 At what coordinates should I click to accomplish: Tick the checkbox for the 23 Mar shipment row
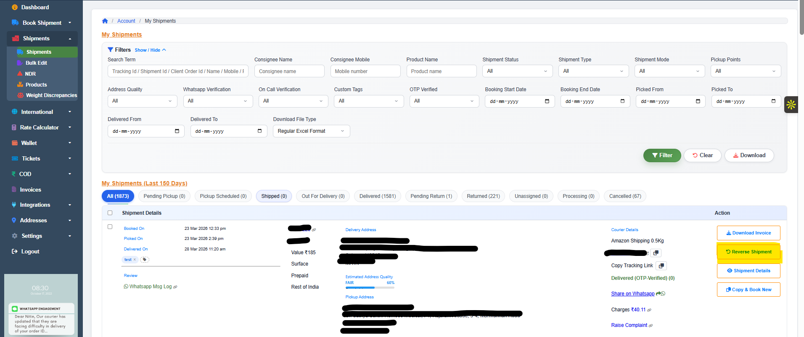pyautogui.click(x=110, y=227)
